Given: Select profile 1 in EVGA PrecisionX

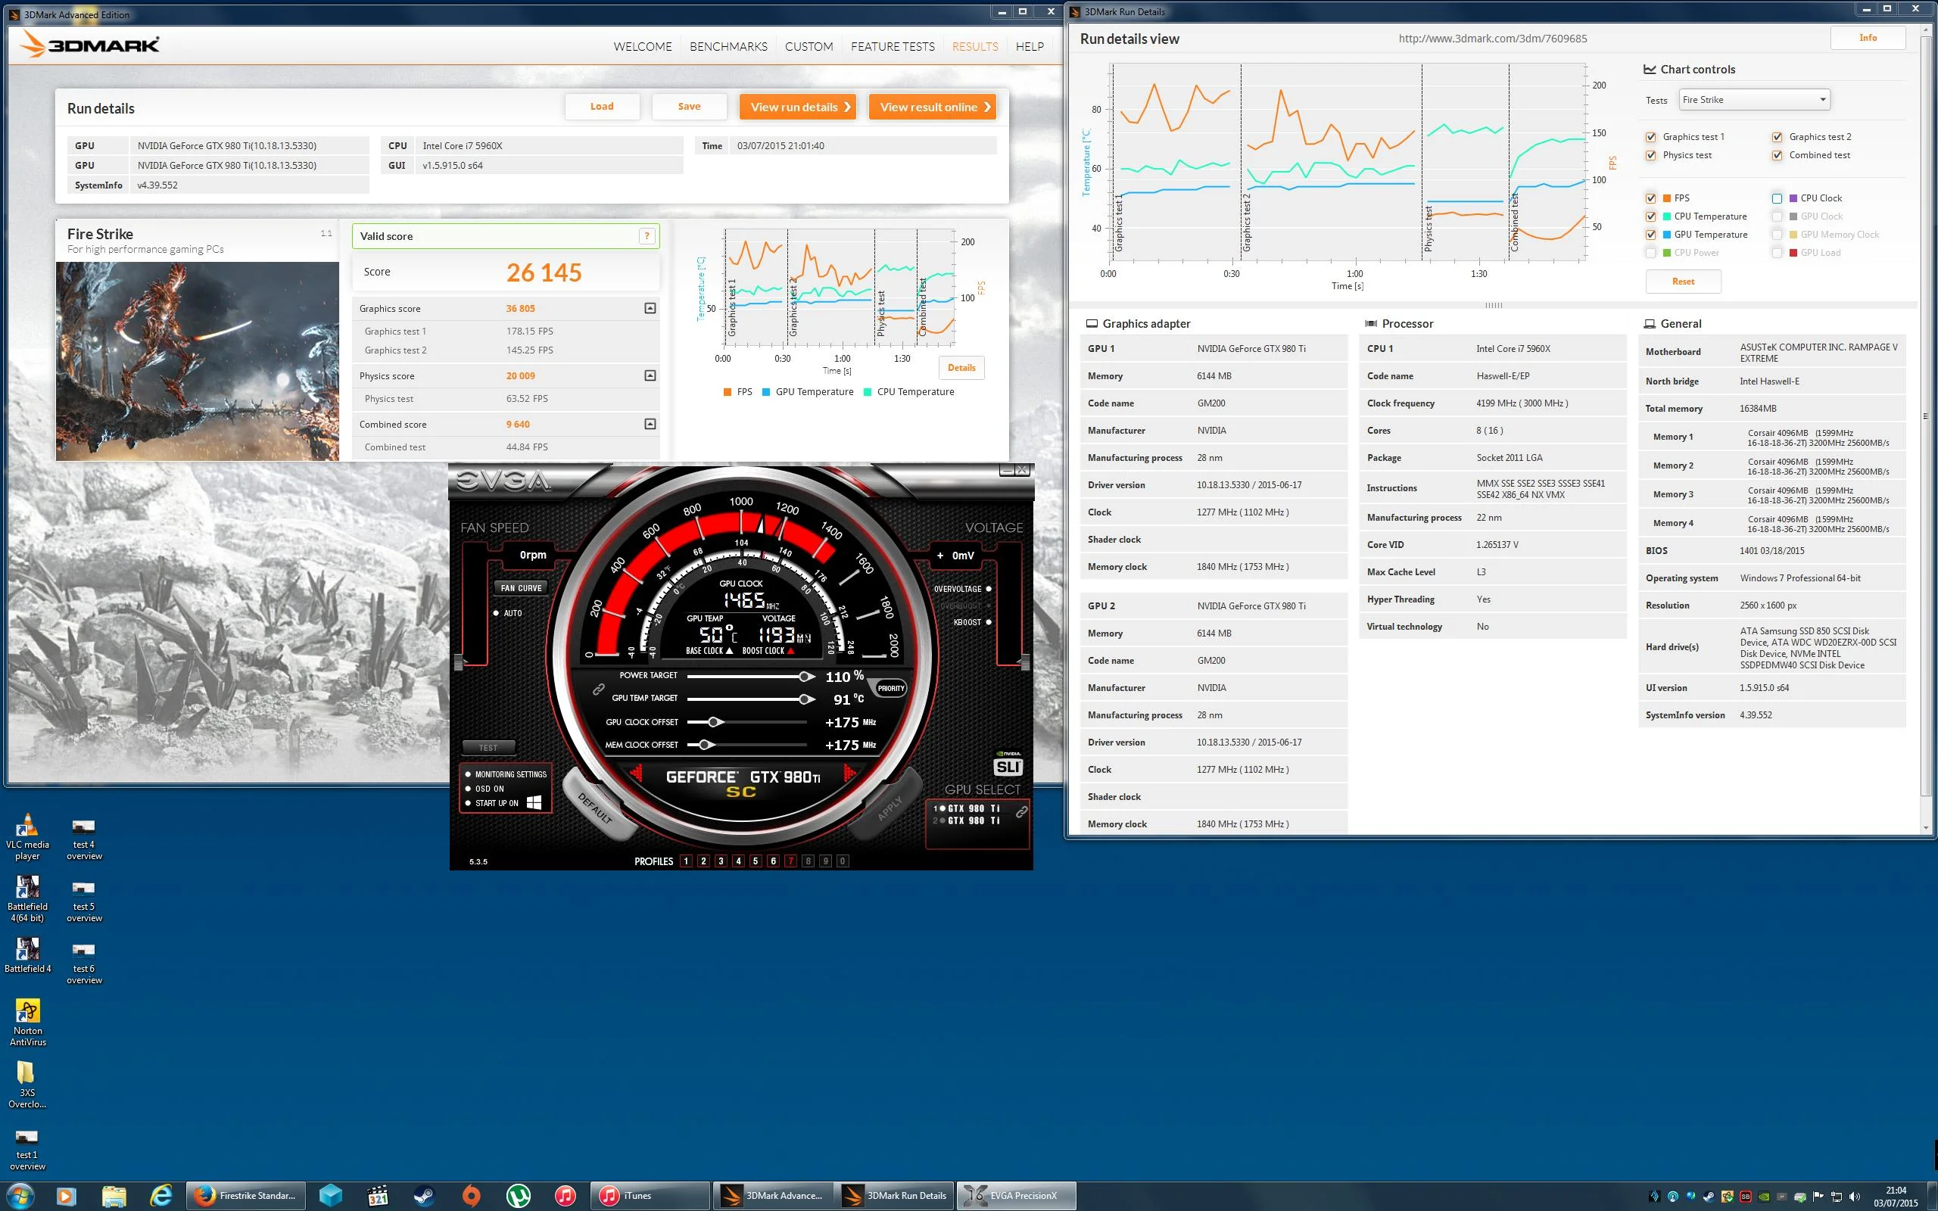Looking at the screenshot, I should pos(686,861).
